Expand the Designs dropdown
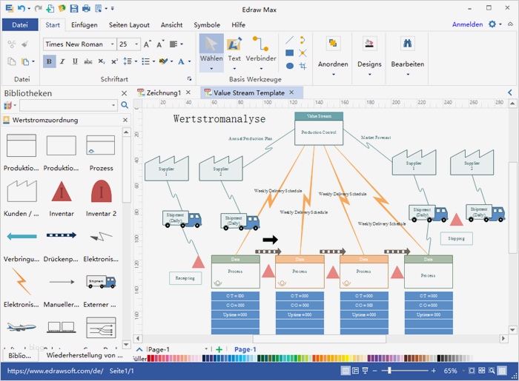519x381 pixels. pyautogui.click(x=369, y=74)
